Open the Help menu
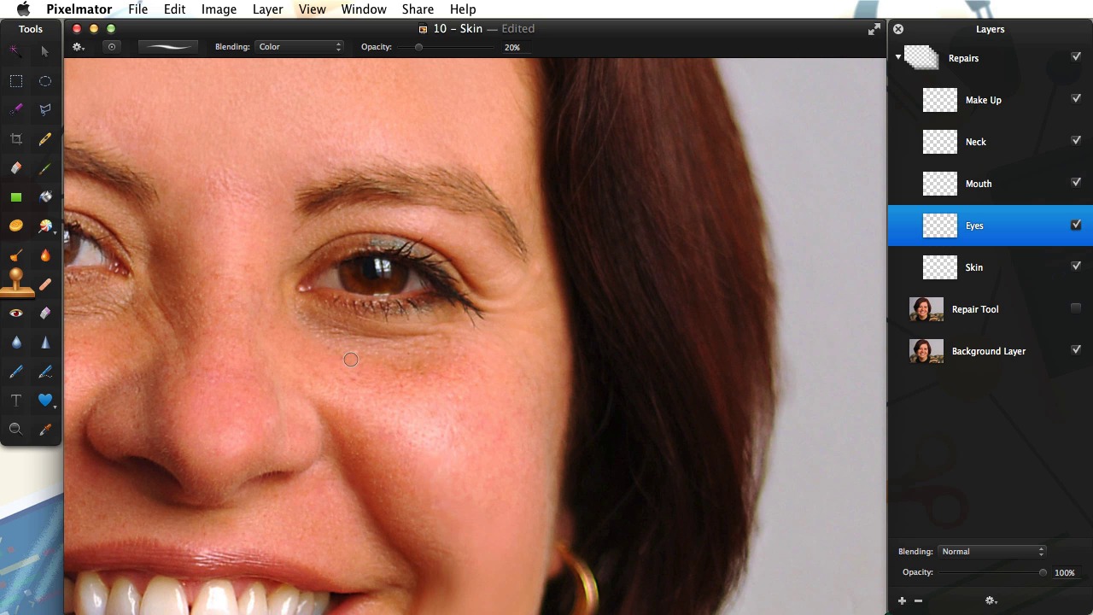This screenshot has width=1093, height=615. [x=463, y=9]
